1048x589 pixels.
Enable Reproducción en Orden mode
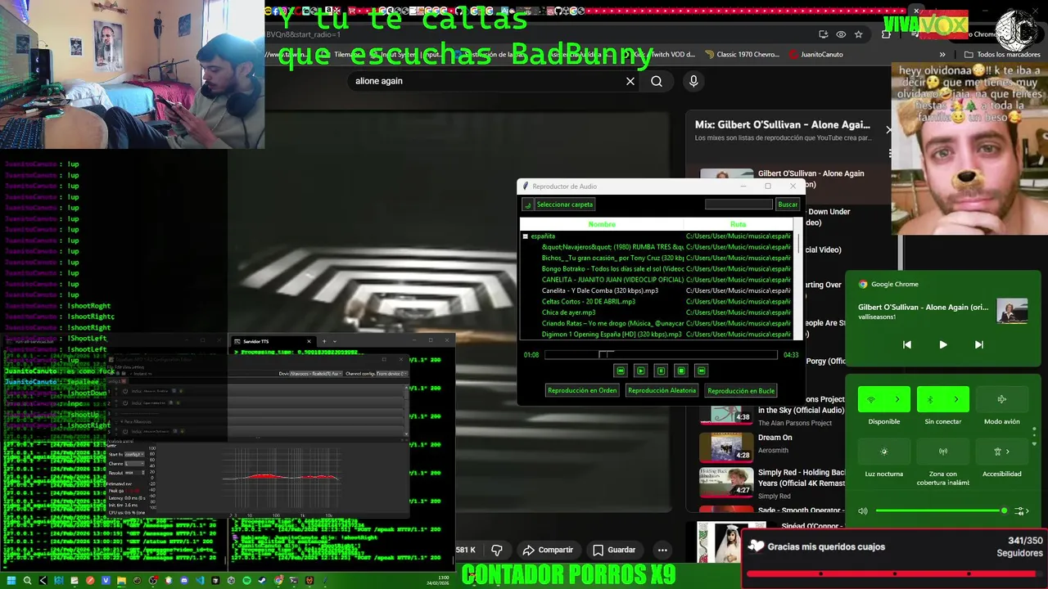[582, 390]
